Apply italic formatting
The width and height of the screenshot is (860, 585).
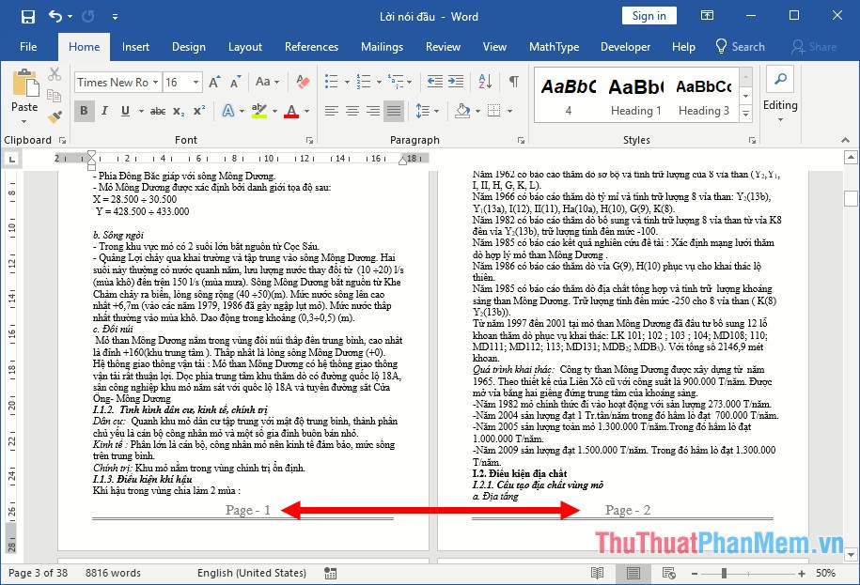[x=102, y=111]
